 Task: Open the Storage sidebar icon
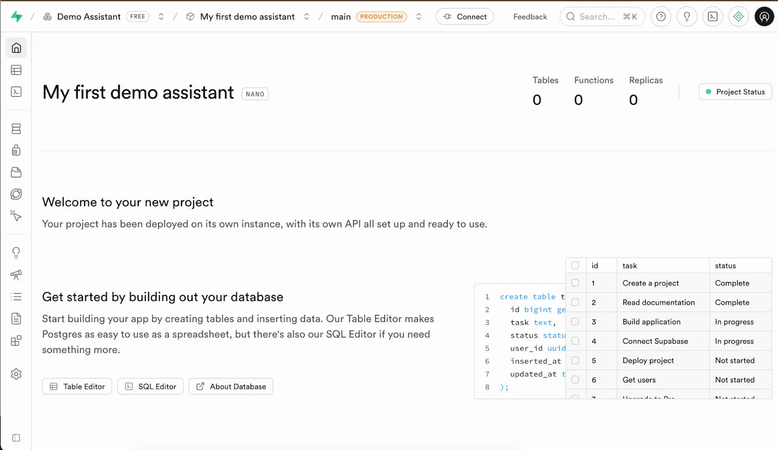pos(16,172)
